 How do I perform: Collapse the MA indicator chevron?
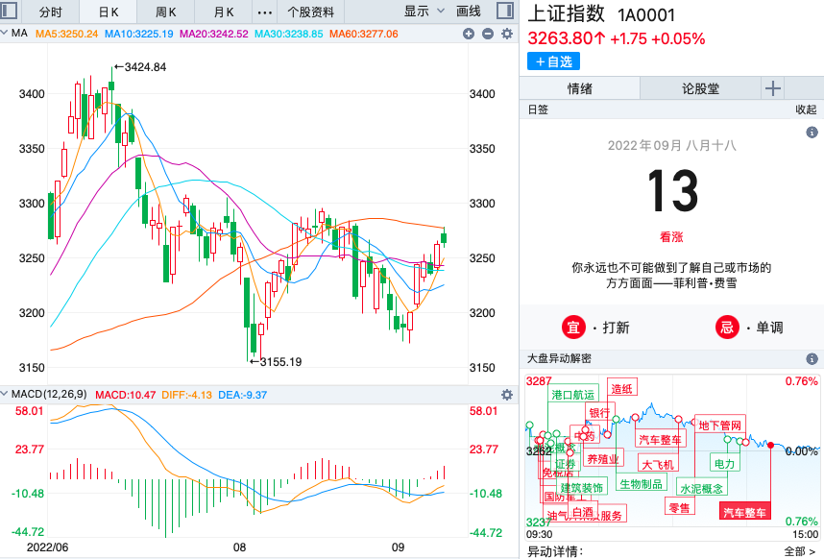coord(5,34)
